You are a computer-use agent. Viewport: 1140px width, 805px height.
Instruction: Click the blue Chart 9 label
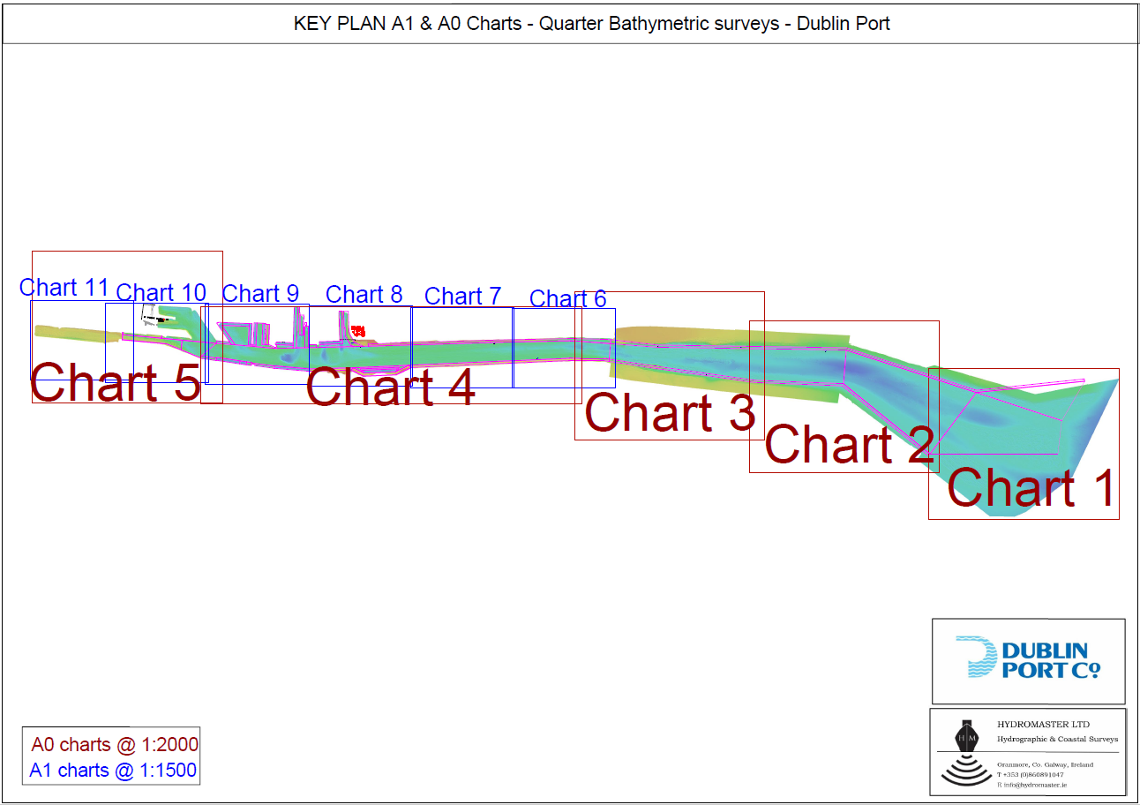[260, 293]
